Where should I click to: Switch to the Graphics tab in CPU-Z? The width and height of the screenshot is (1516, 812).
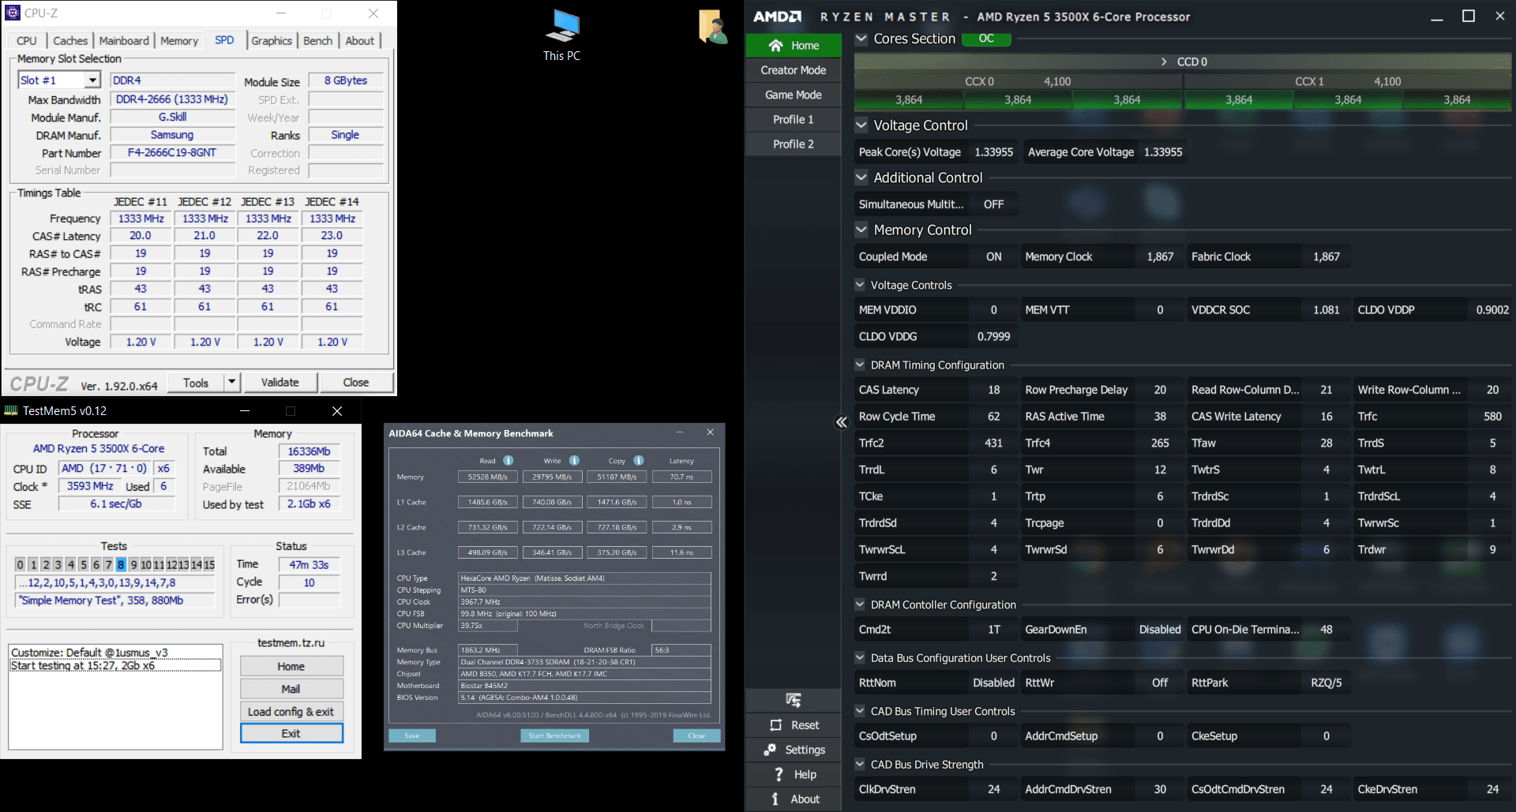272,41
